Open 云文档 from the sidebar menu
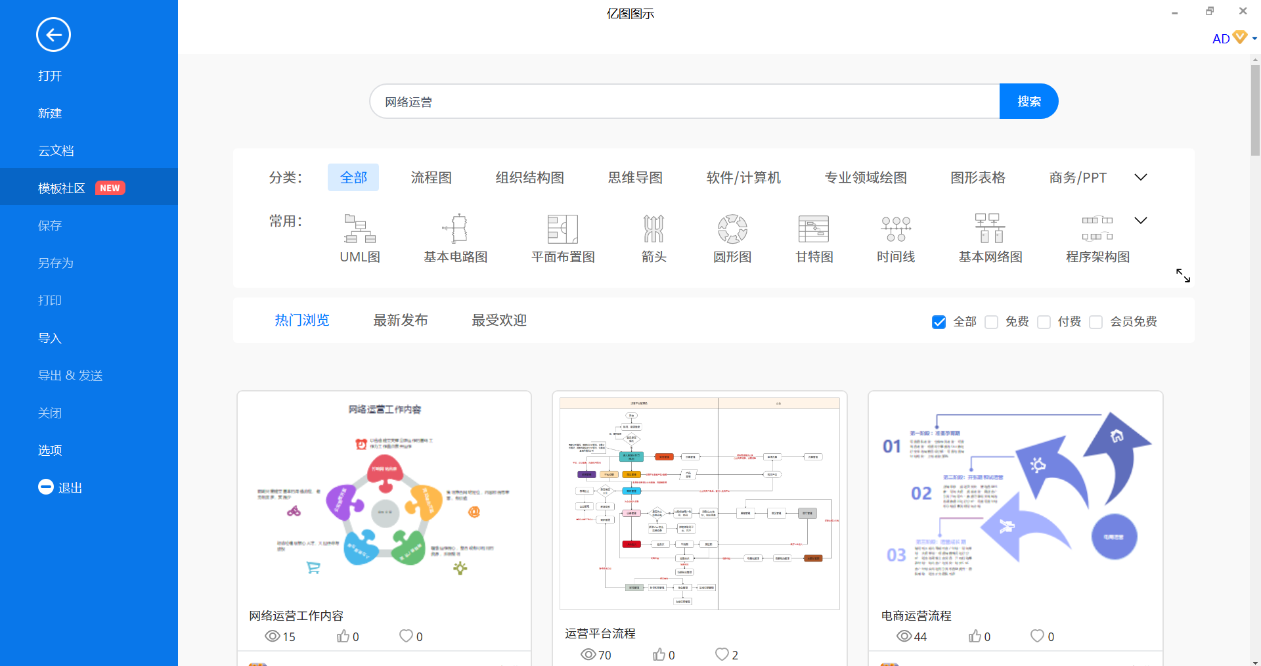 tap(56, 150)
